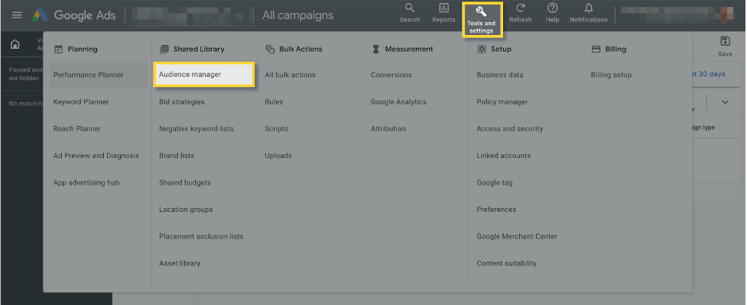747x305 pixels.
Task: Click the Measurement column header
Action: click(409, 49)
